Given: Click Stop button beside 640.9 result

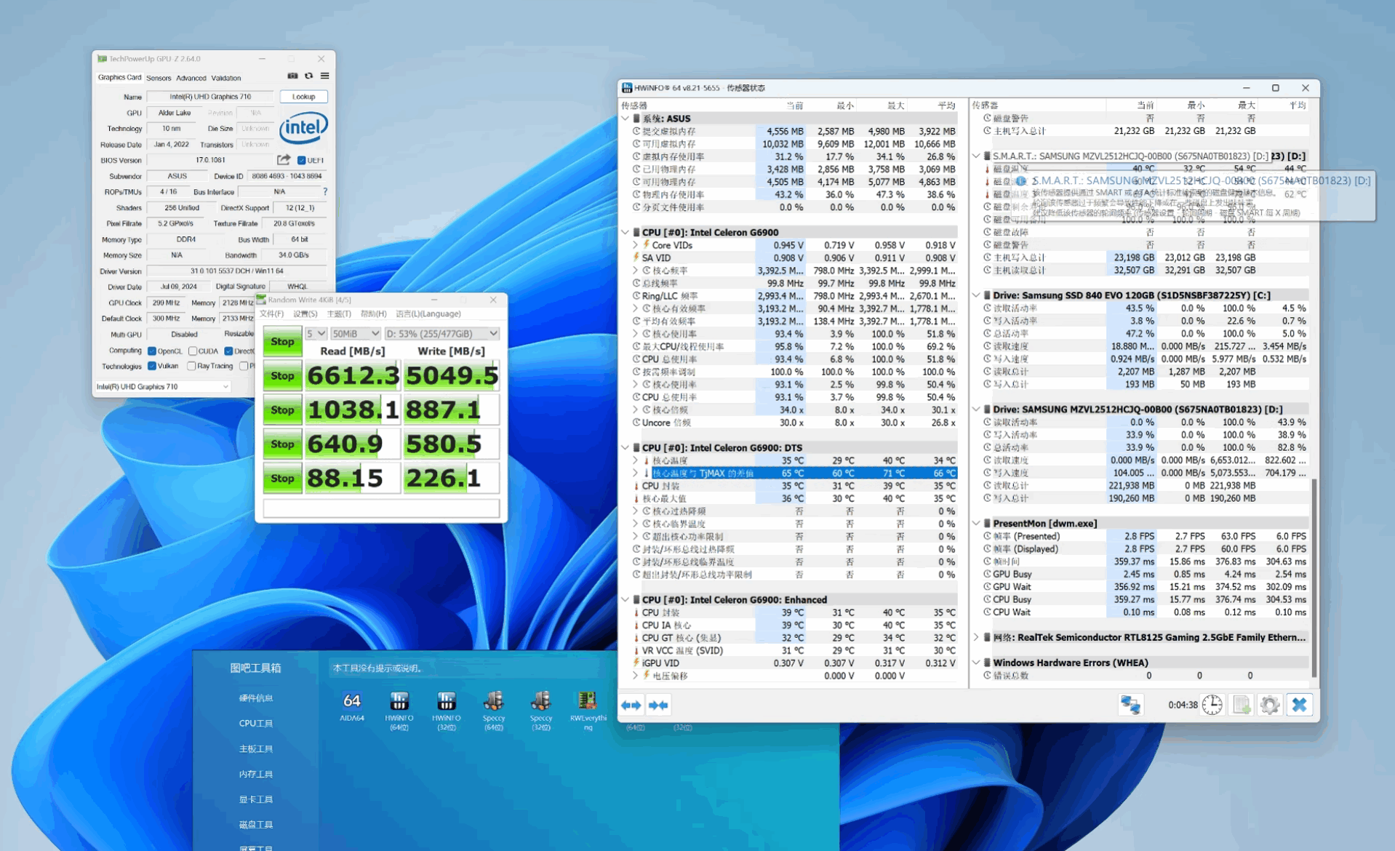Looking at the screenshot, I should 283,444.
